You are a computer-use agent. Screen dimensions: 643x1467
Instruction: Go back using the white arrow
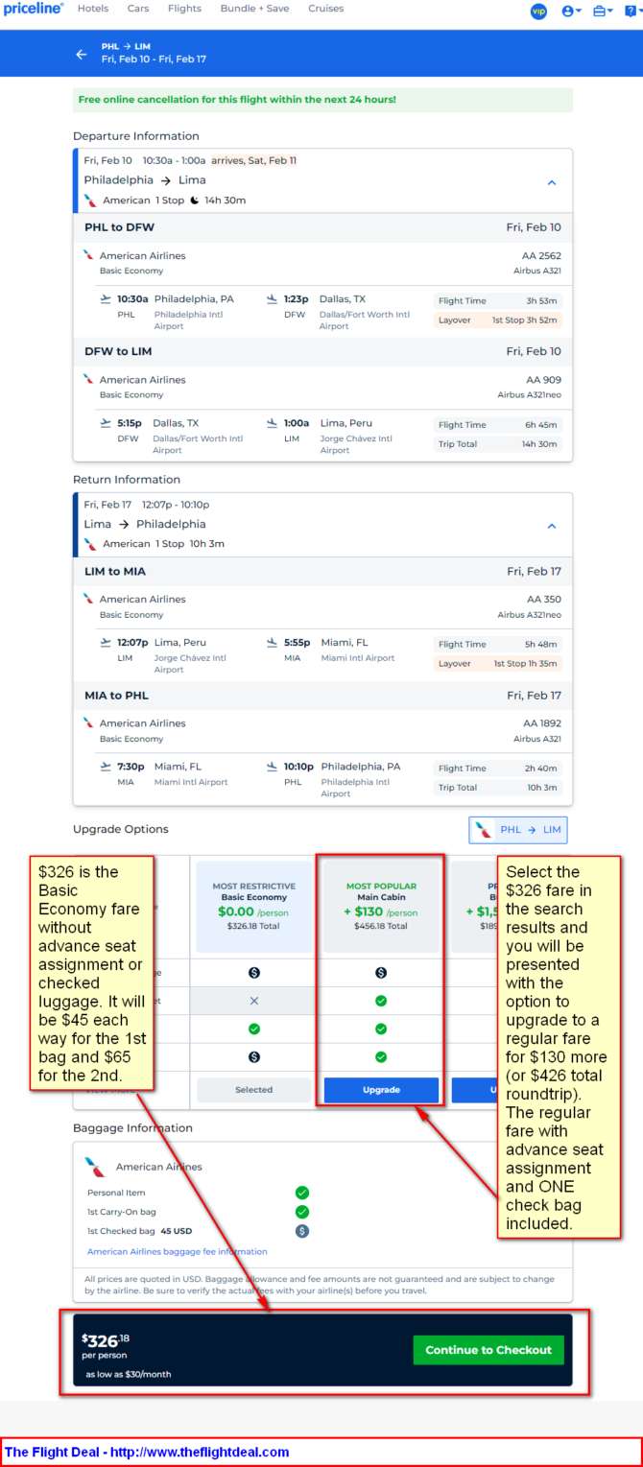82,54
